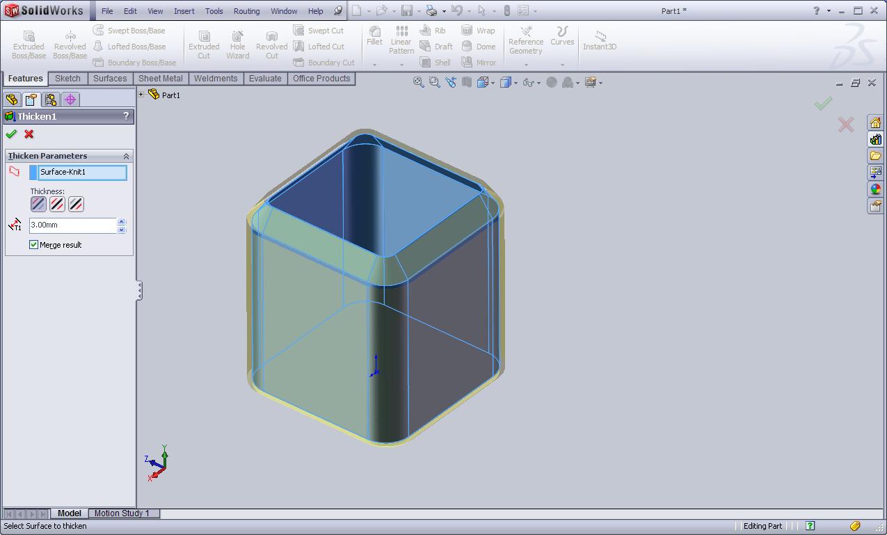Click the SolidWorks Resources home icon
887x535 pixels.
(875, 122)
